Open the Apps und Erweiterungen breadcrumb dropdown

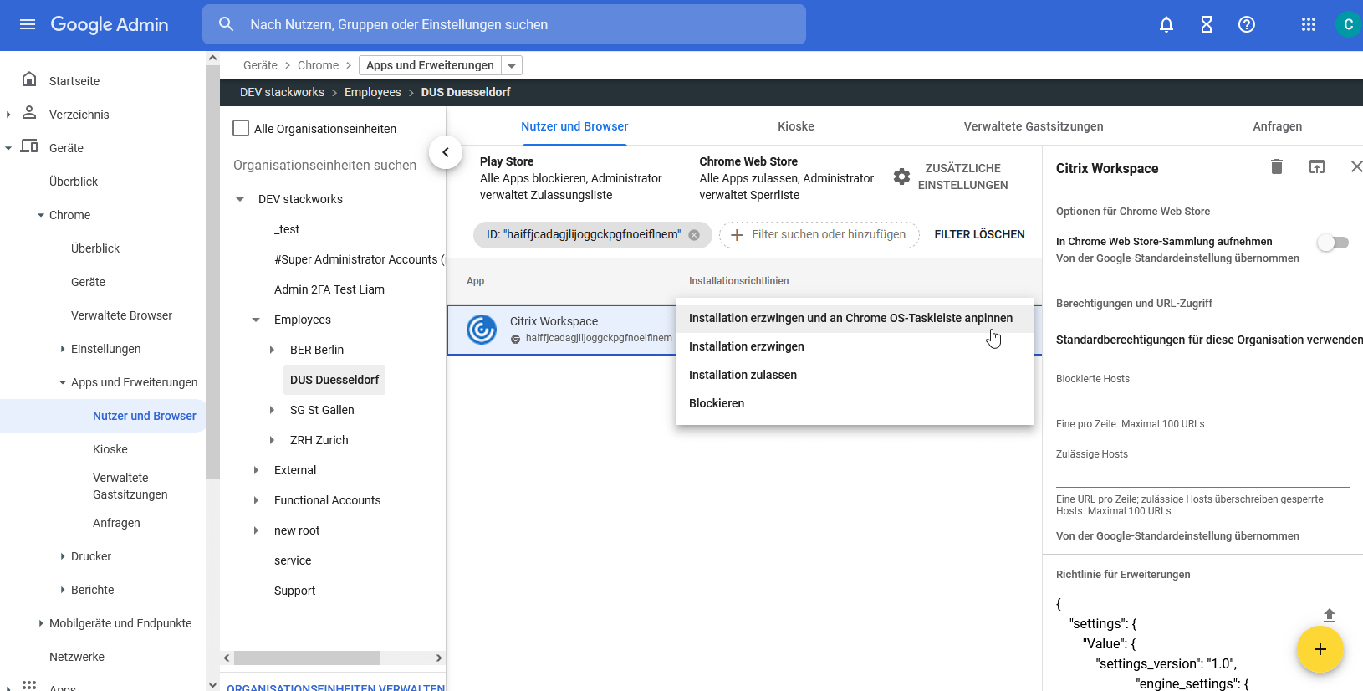(x=512, y=65)
